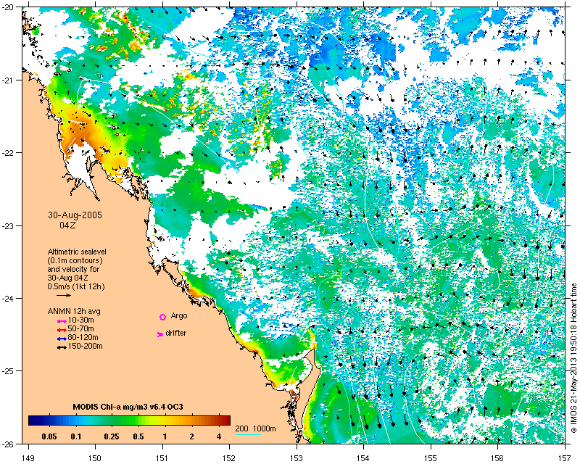580x464 pixels.
Task: Click the magenta drifter marker in legend
Action: coord(160,334)
